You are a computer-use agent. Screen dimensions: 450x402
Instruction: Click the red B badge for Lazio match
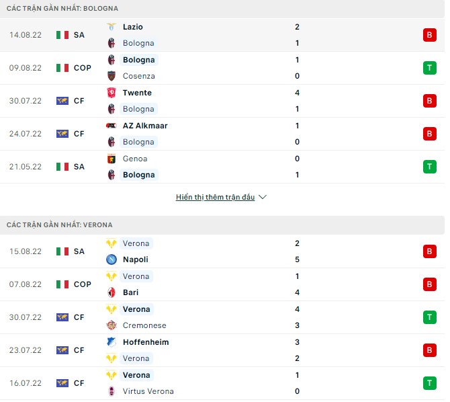coord(429,35)
